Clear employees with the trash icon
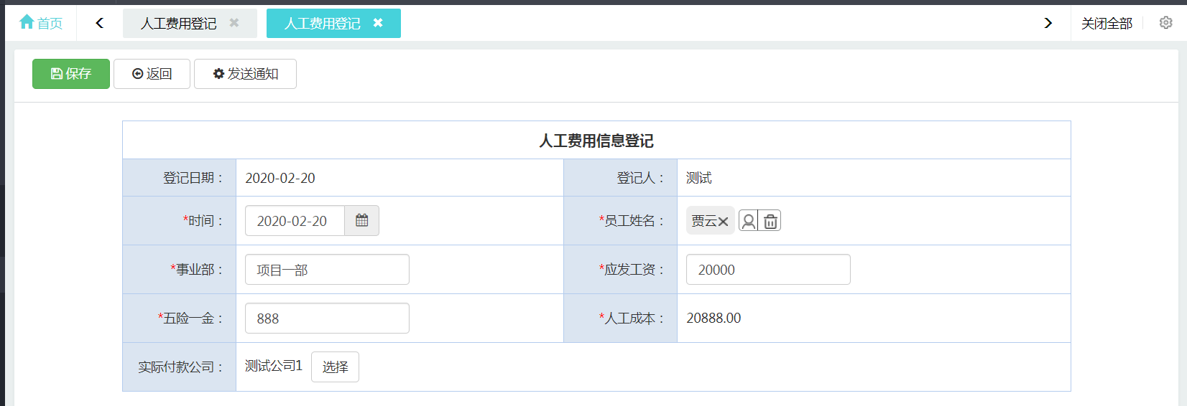 click(770, 221)
